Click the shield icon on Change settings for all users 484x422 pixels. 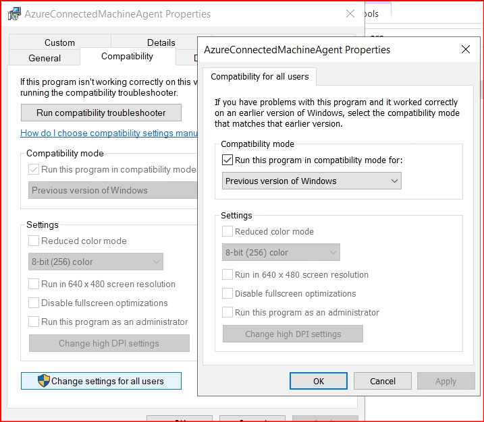(x=43, y=381)
